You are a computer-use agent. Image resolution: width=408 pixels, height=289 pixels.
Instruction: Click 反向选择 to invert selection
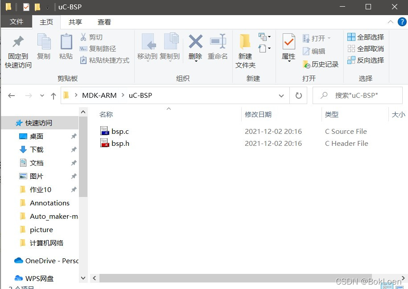click(x=366, y=60)
